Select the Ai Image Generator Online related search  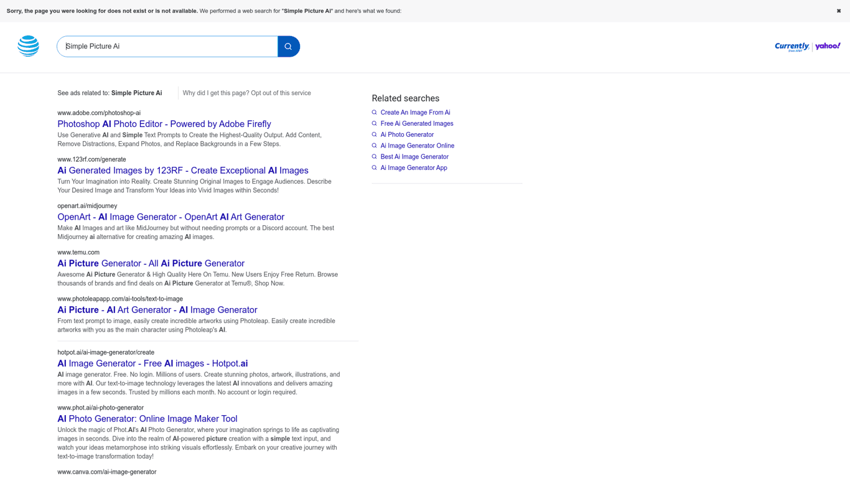tap(417, 146)
